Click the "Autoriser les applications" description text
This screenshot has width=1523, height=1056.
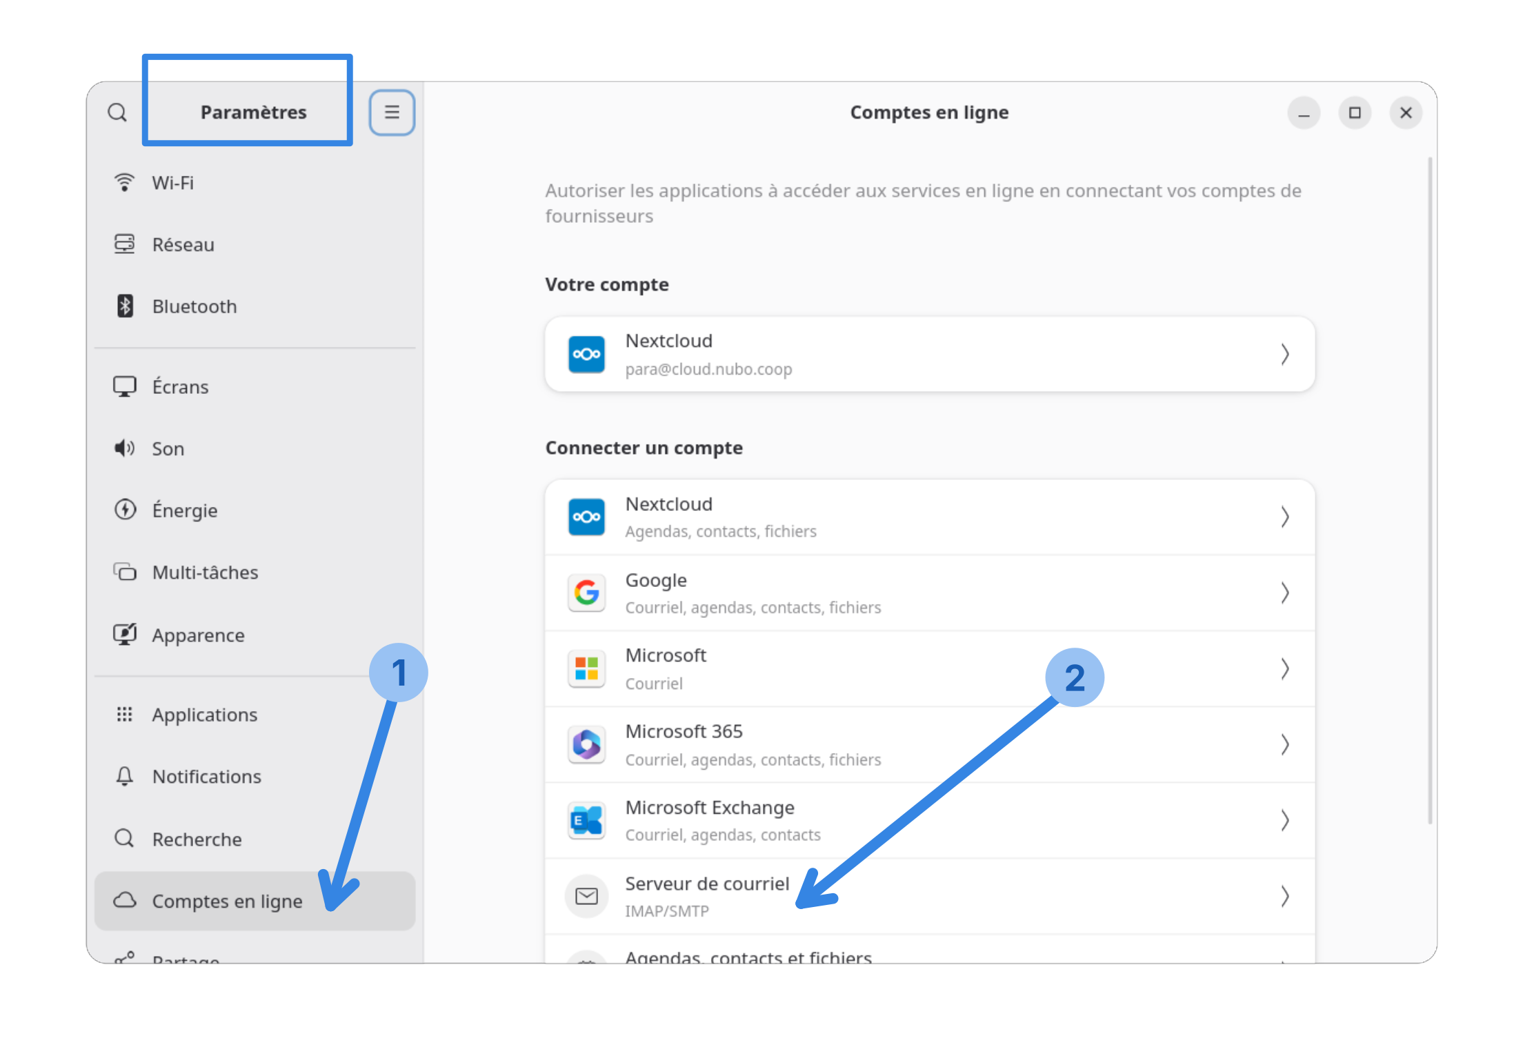pyautogui.click(x=923, y=203)
